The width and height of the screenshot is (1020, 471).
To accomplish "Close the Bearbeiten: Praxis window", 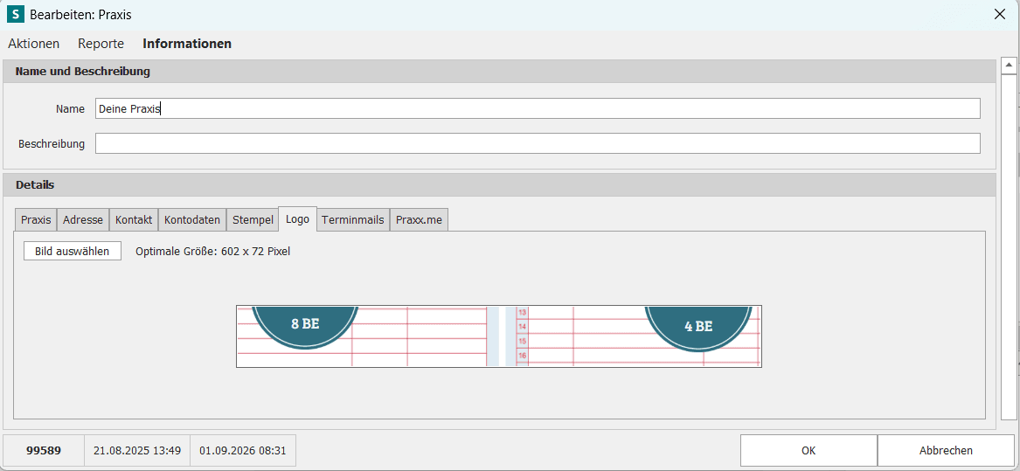I will (x=999, y=14).
